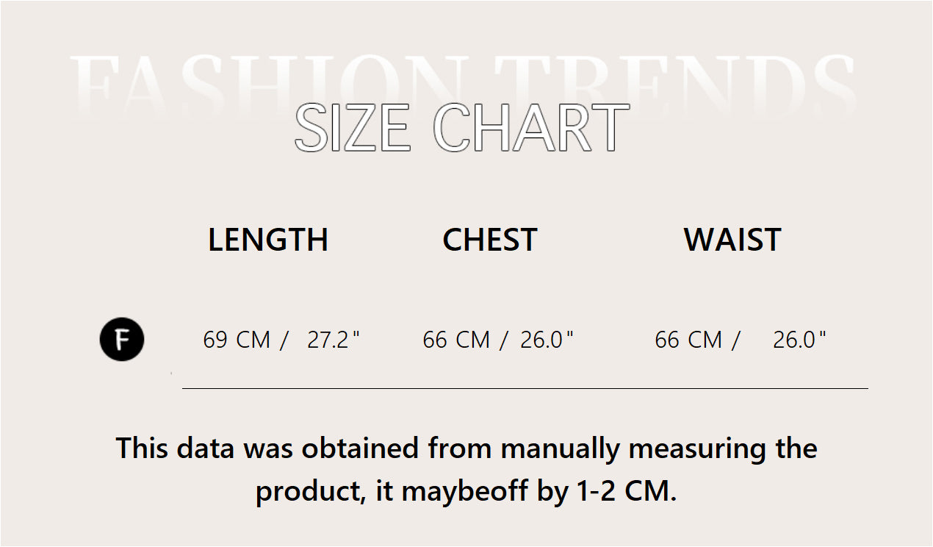The width and height of the screenshot is (933, 547).
Task: Click the 26.0" value under CHEST
Action: coord(547,340)
